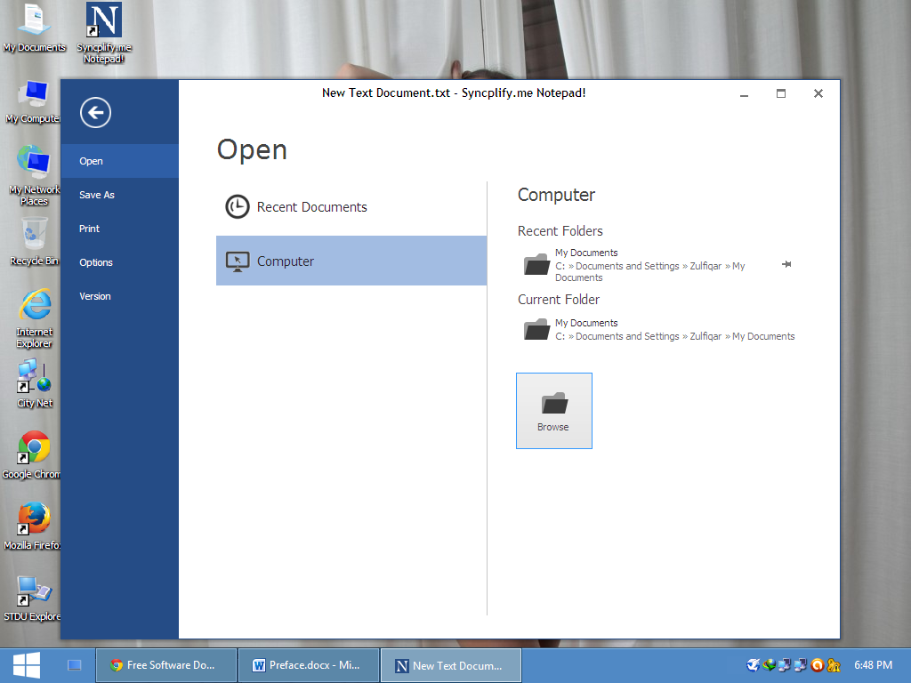
Task: Click the orange circular tray icon
Action: 818,665
